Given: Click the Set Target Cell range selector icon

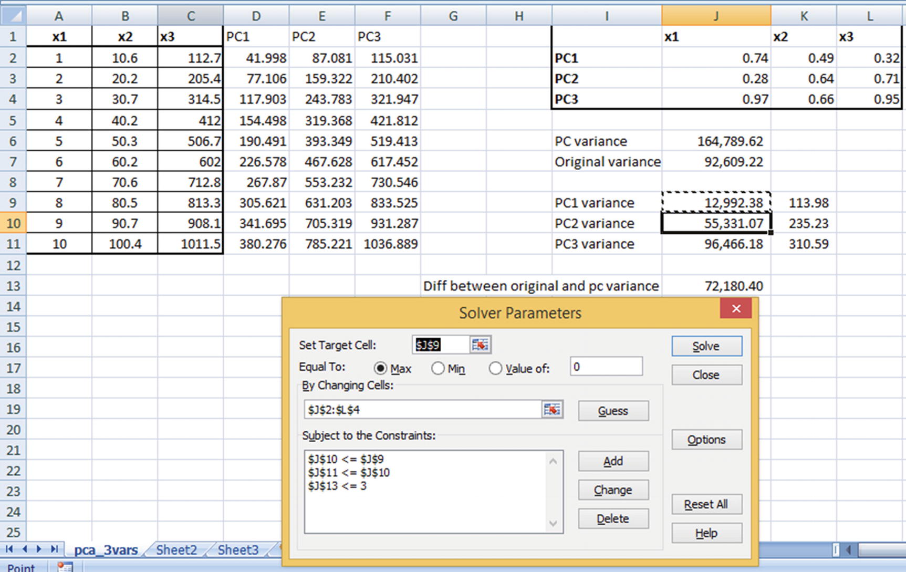Looking at the screenshot, I should pos(480,345).
